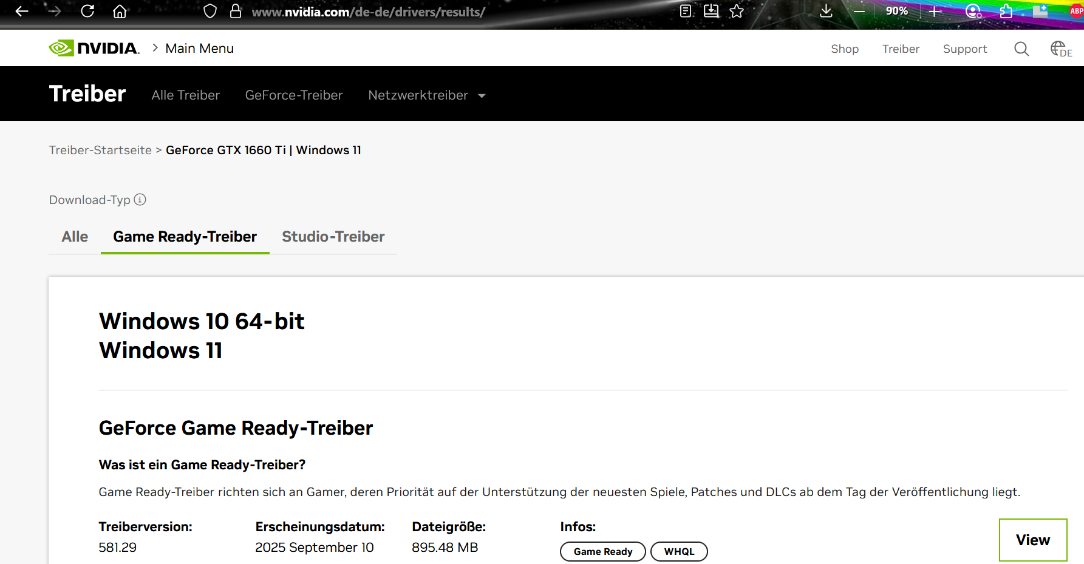
Task: Select the Game Ready-Treiber tab
Action: 185,237
